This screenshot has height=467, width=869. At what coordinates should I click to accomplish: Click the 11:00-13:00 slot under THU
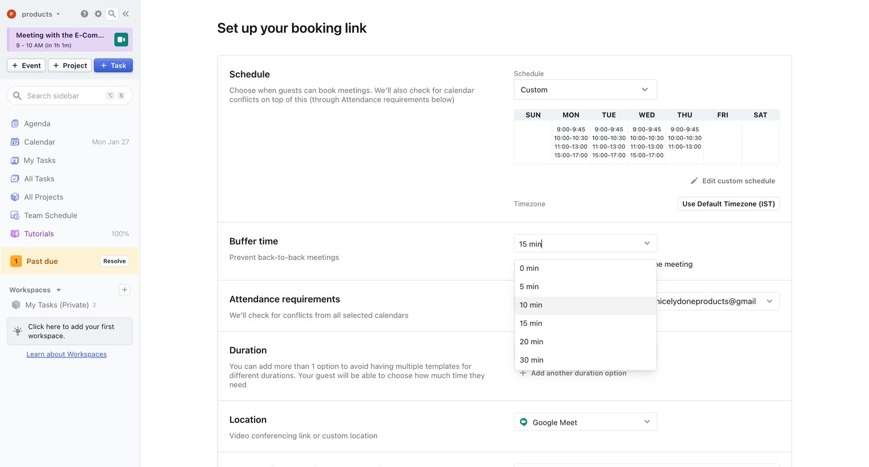[x=685, y=146]
